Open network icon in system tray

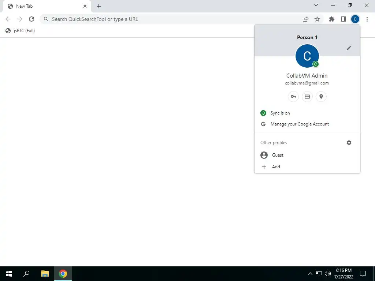tap(319, 274)
